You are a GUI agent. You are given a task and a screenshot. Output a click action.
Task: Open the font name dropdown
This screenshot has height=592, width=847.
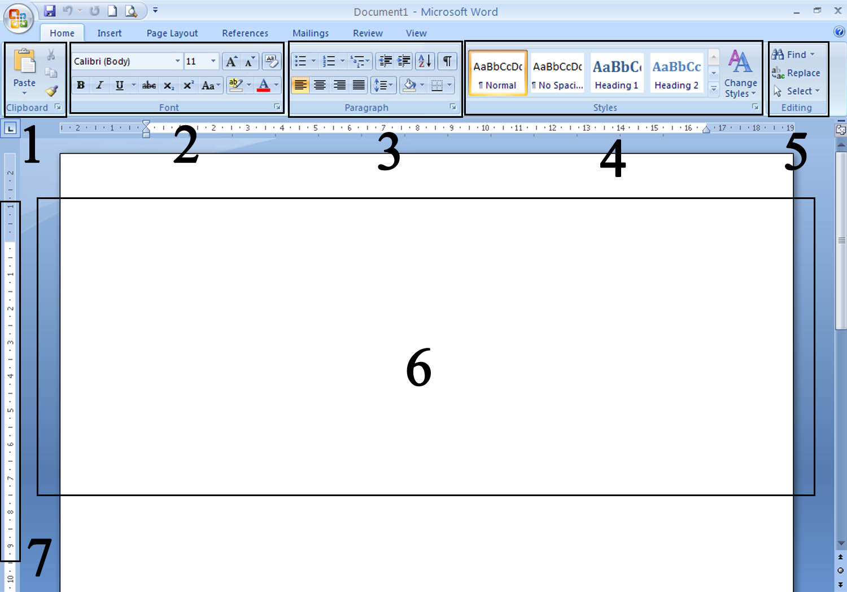[177, 61]
